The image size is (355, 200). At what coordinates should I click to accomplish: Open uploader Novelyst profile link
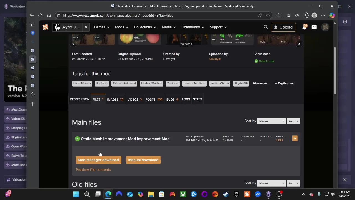pyautogui.click(x=215, y=59)
